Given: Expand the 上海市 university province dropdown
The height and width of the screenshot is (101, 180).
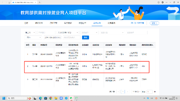Looking at the screenshot, I should click(33, 37).
